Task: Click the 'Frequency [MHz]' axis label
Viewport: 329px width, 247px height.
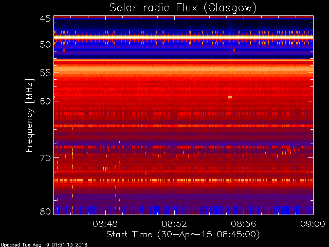Action: pyautogui.click(x=30, y=115)
